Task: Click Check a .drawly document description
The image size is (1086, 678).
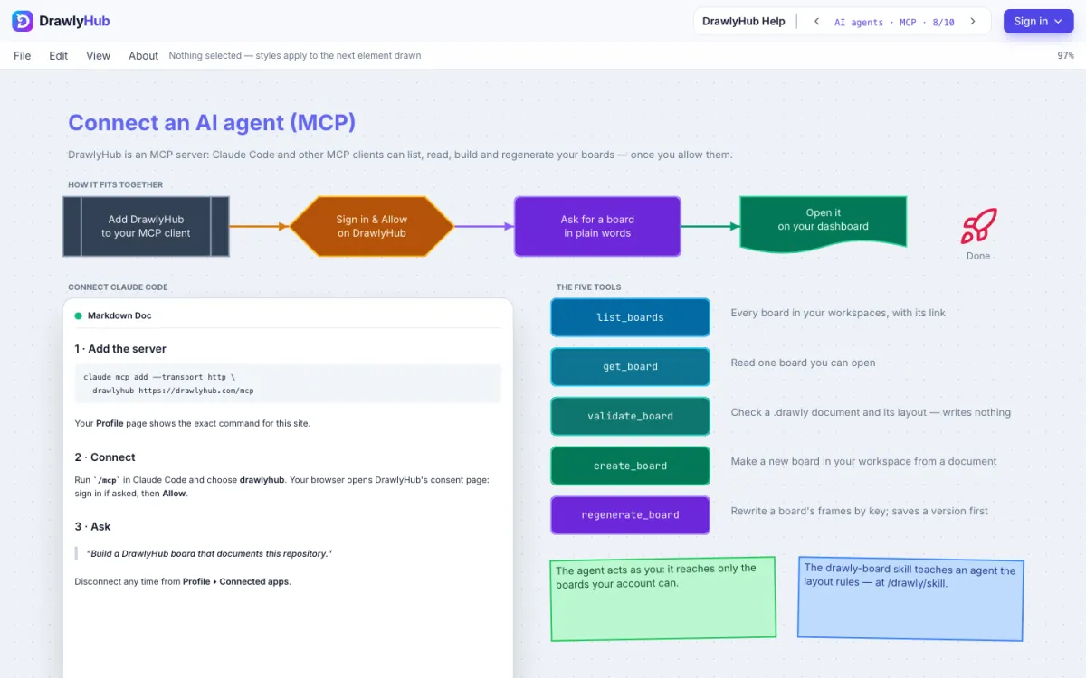Action: 871,412
